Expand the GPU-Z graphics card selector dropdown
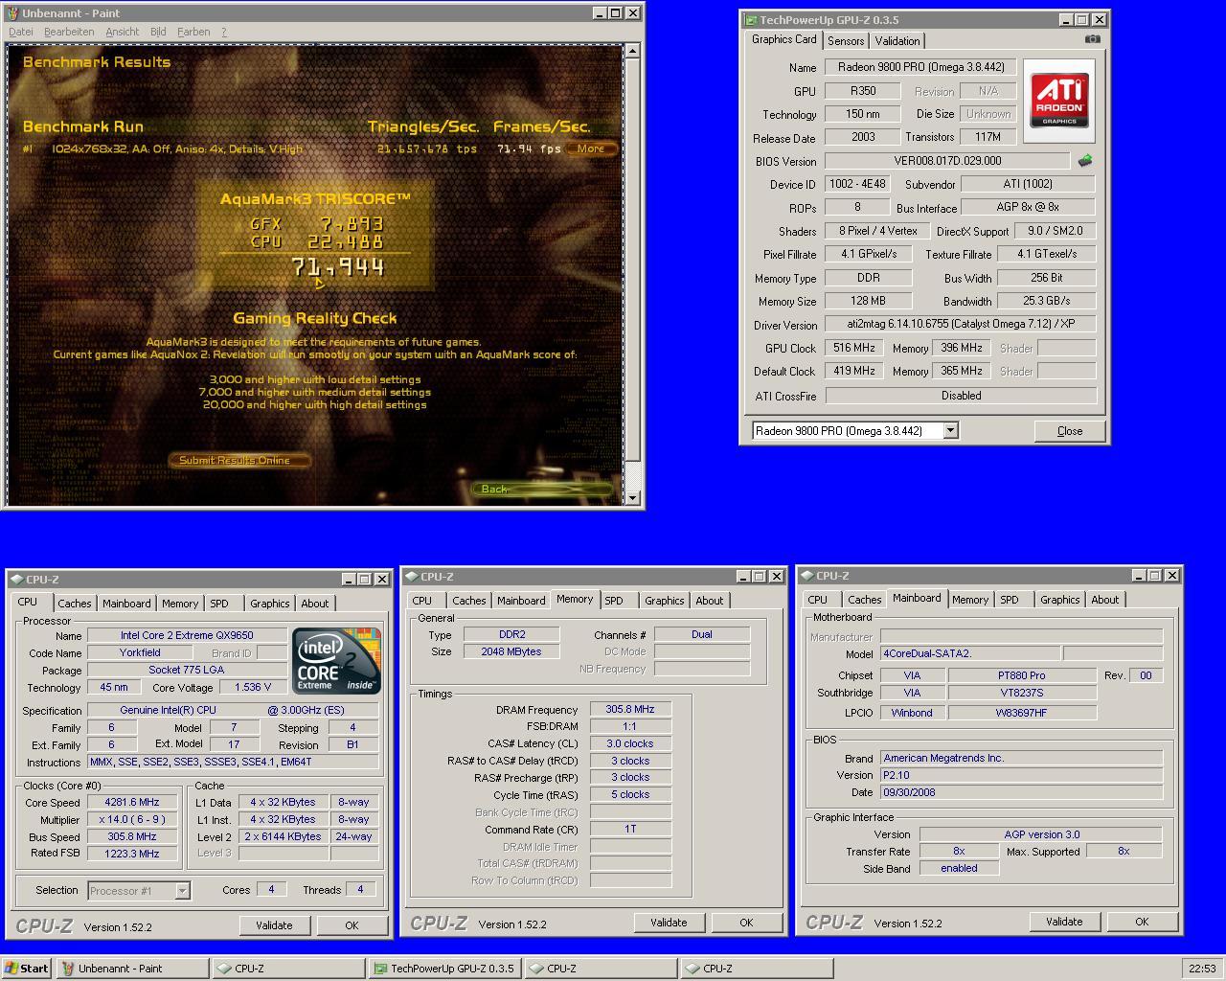Image resolution: width=1226 pixels, height=981 pixels. pos(950,431)
